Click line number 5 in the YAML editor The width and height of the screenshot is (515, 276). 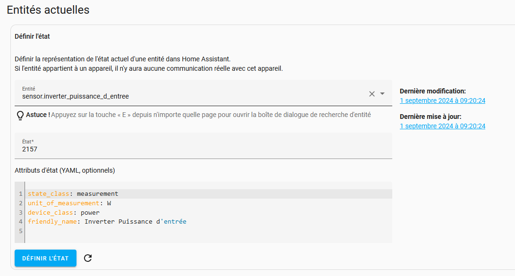click(x=21, y=231)
